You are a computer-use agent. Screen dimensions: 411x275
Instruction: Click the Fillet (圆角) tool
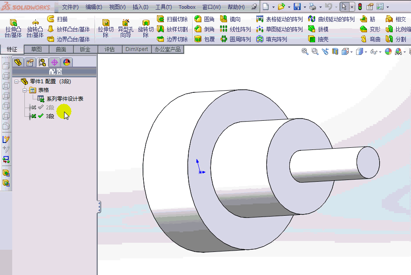tap(204, 19)
